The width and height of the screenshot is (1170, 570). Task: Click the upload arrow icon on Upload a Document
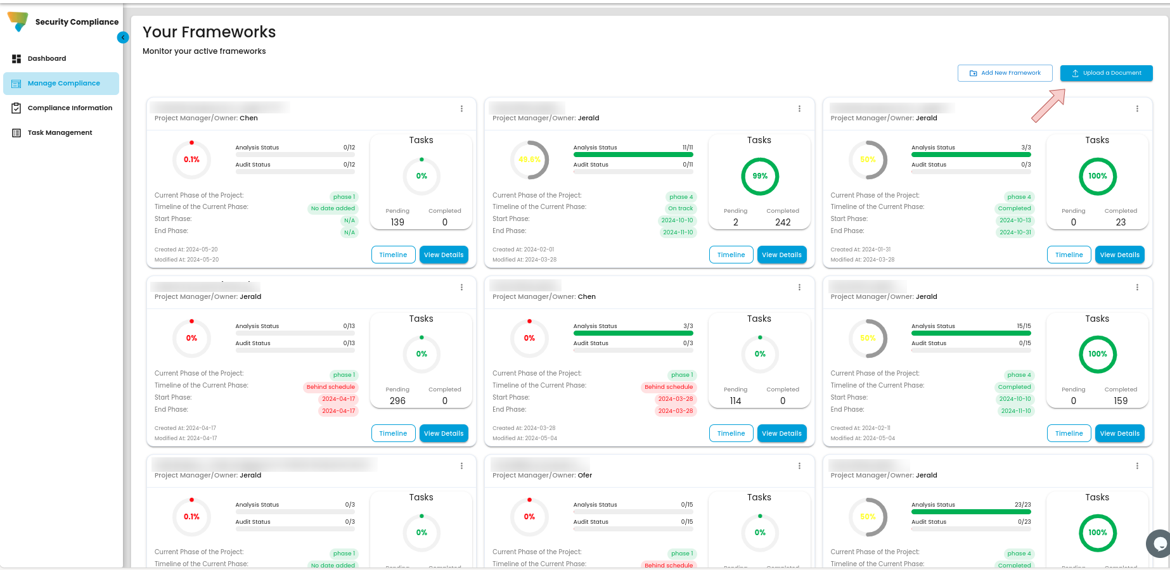[1075, 73]
